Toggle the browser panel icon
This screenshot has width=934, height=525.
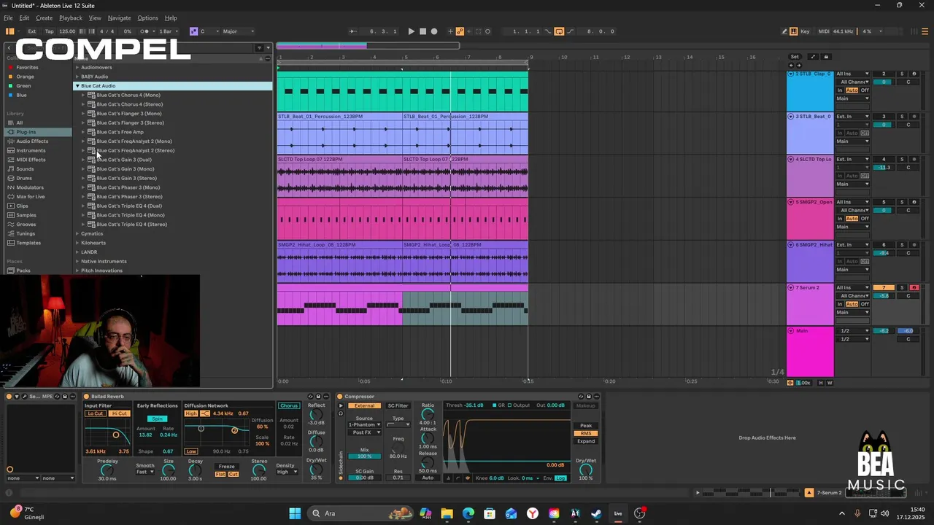tap(9, 31)
